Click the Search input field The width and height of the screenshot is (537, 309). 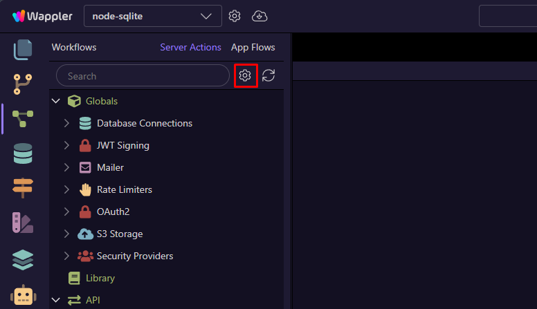[x=142, y=76]
